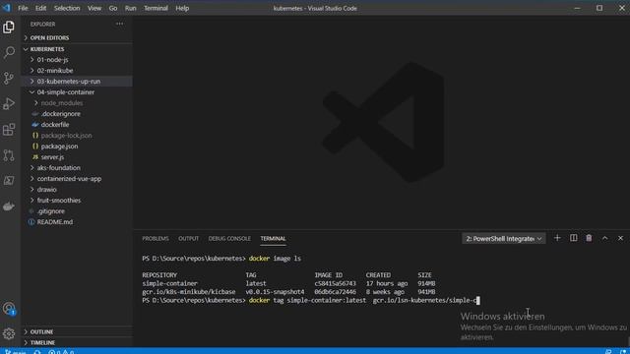
Task: Open the Docker view in activity bar
Action: (x=9, y=206)
